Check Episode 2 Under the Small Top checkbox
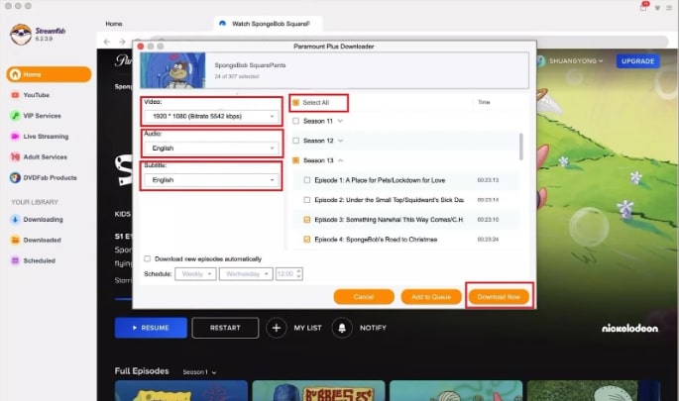The image size is (679, 401). point(307,200)
